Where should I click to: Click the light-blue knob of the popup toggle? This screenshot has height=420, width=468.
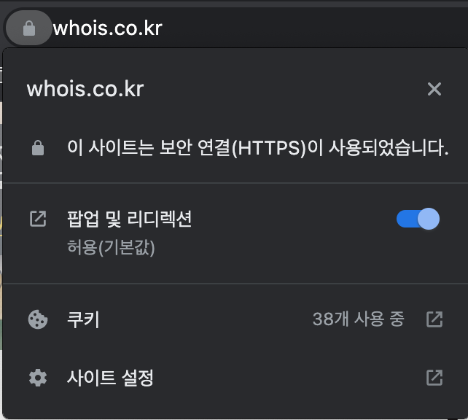[x=429, y=219]
